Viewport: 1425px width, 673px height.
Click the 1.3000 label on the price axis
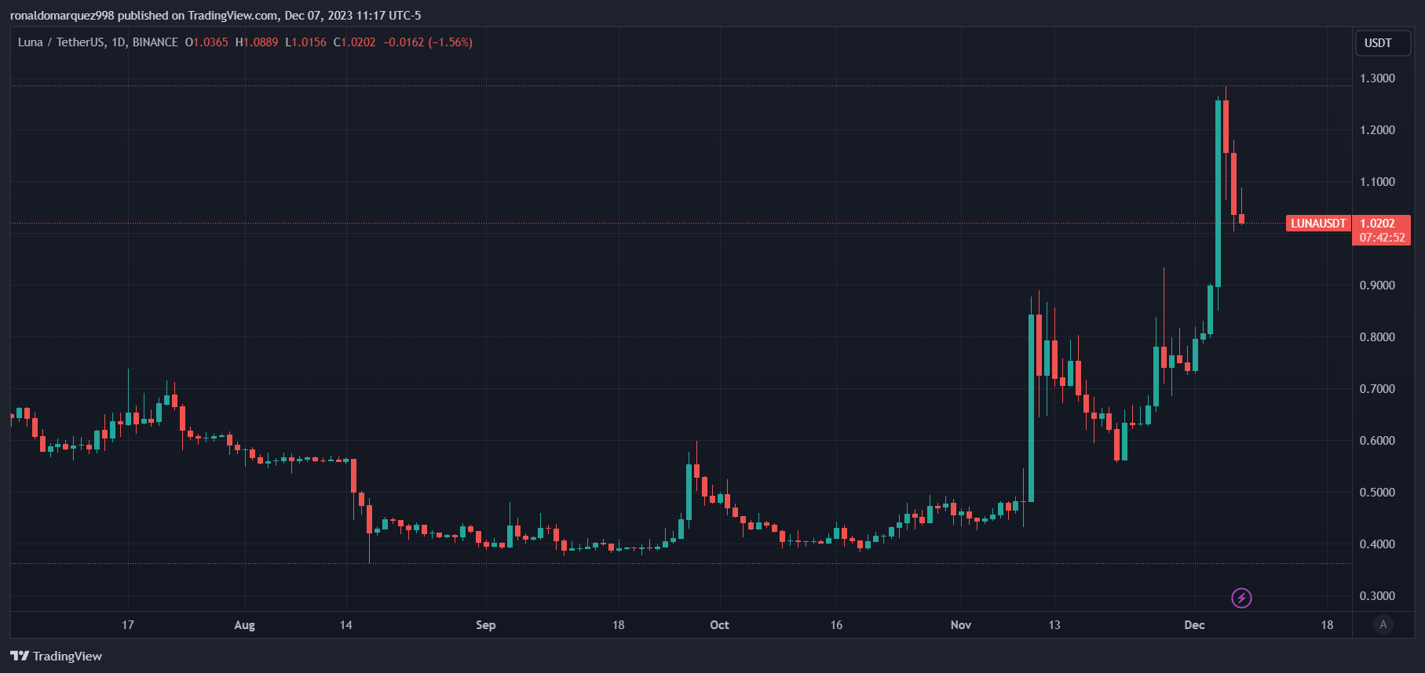coord(1377,78)
